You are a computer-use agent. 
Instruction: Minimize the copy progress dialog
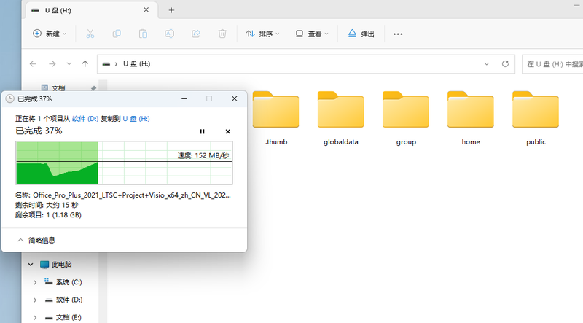pos(184,98)
